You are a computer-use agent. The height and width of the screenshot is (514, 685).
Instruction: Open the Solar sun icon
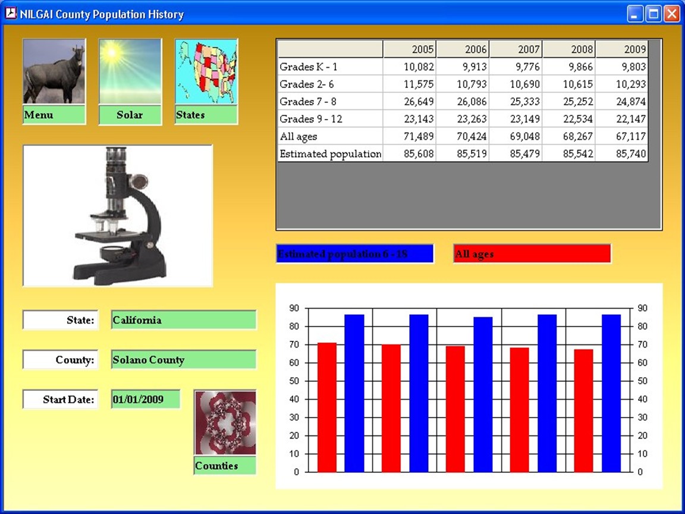(x=130, y=72)
